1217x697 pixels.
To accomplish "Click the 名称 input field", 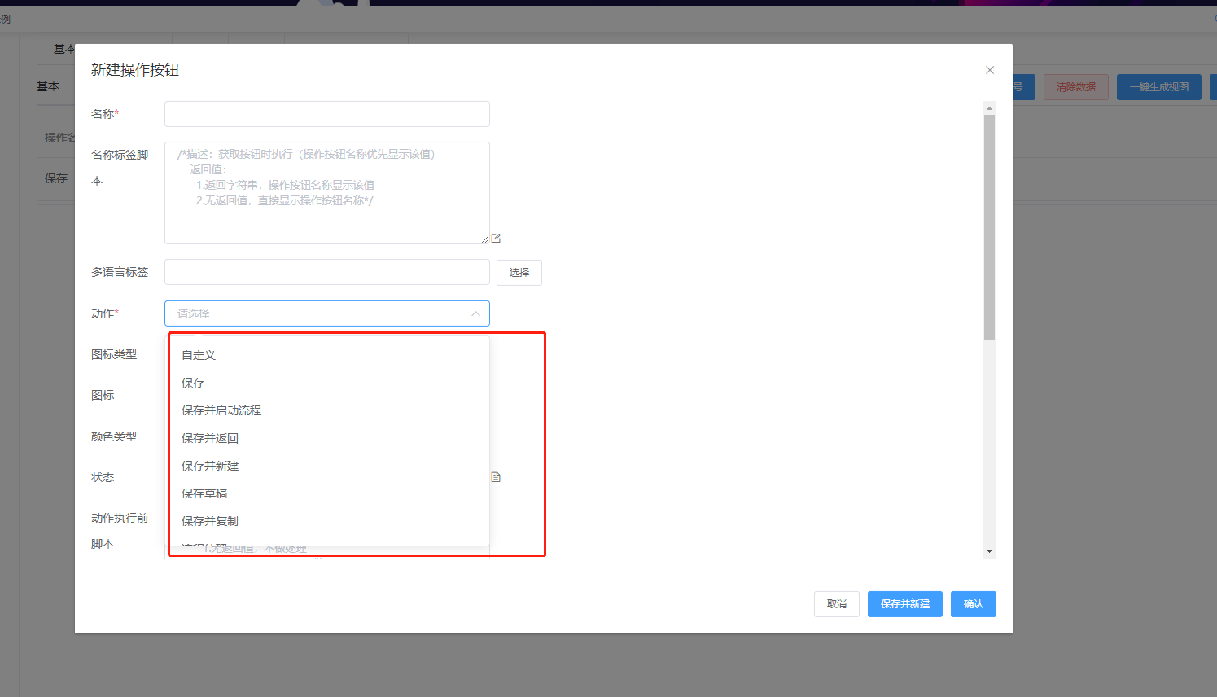I will tap(327, 114).
